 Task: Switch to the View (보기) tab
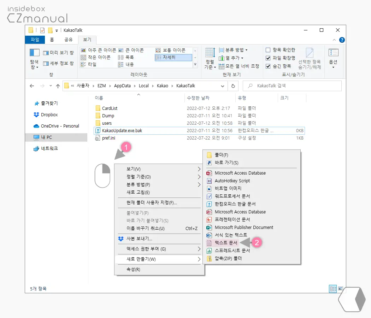(87, 40)
